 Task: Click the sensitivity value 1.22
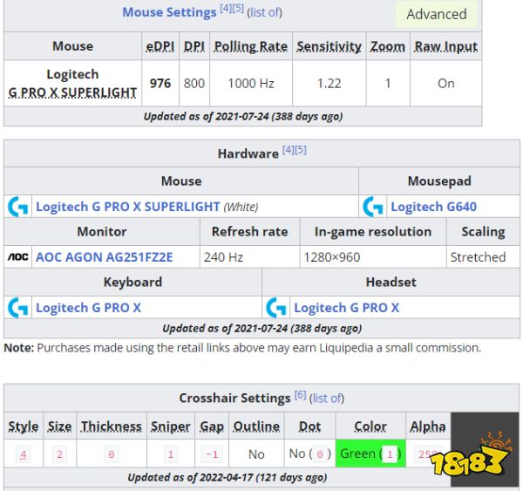click(x=329, y=83)
